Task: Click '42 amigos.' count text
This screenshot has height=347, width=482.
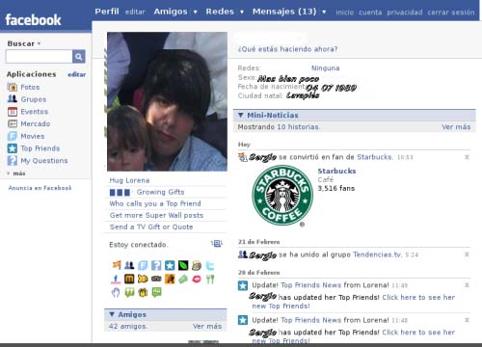Action: [128, 326]
